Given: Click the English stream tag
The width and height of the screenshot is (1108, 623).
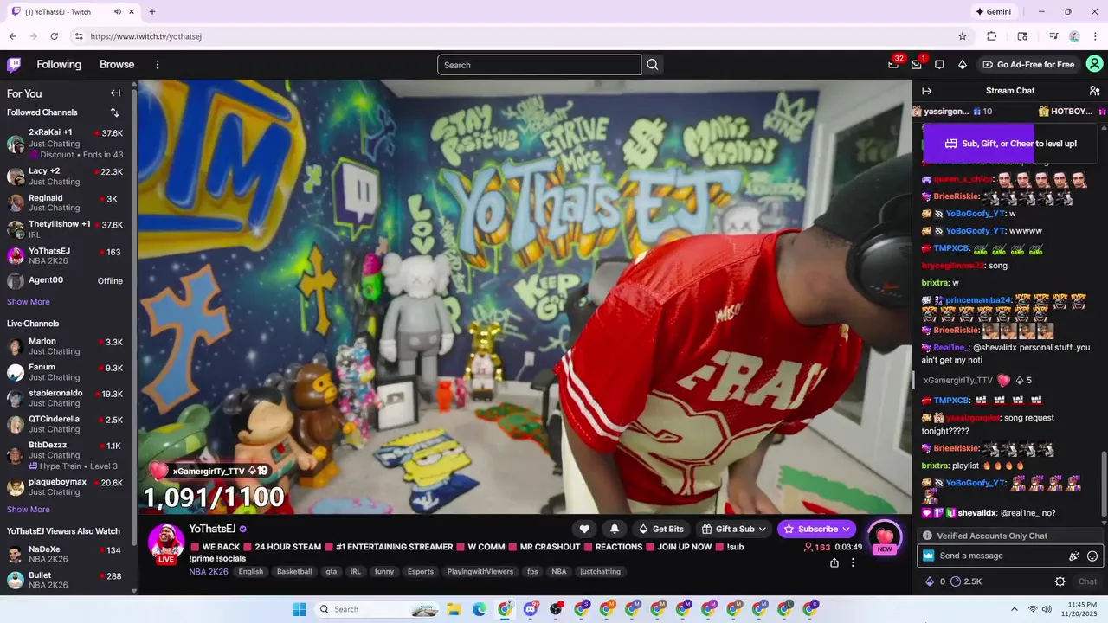Looking at the screenshot, I should [251, 572].
